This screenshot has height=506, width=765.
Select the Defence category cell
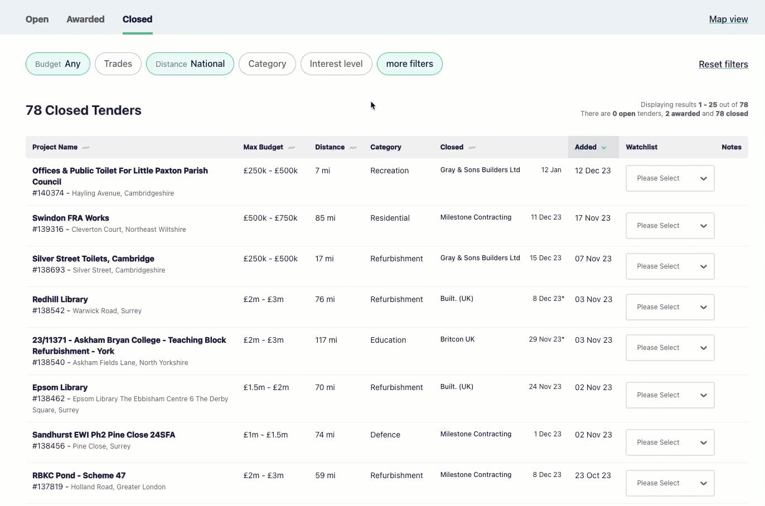pyautogui.click(x=385, y=435)
